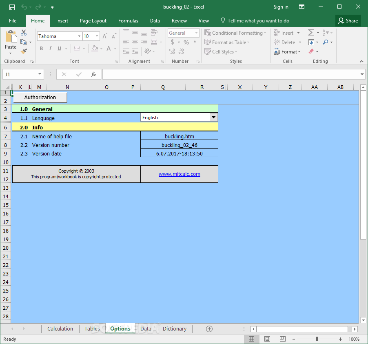Image resolution: width=368 pixels, height=344 pixels.
Task: Select the Format Painter brush
Action: coord(24,51)
